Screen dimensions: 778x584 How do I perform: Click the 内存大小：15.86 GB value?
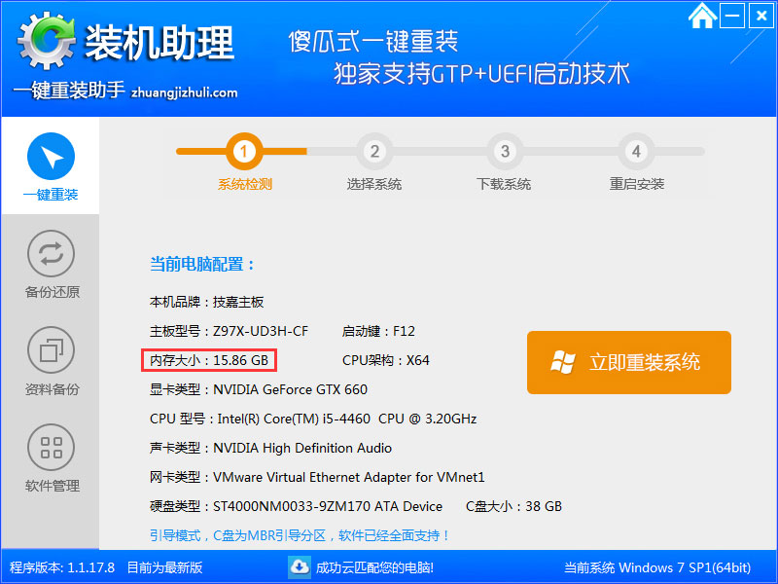point(209,360)
